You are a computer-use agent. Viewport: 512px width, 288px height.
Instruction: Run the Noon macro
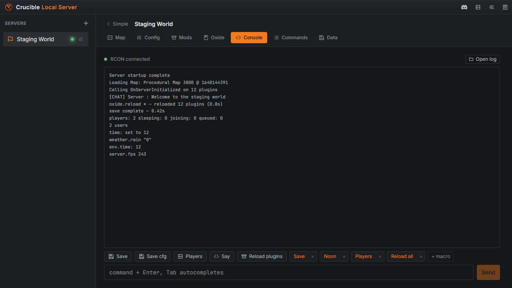click(x=330, y=256)
